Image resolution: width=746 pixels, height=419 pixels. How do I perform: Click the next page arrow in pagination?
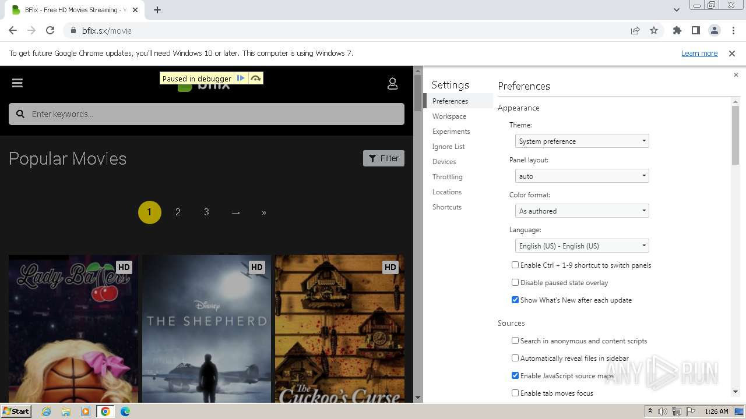[235, 212]
